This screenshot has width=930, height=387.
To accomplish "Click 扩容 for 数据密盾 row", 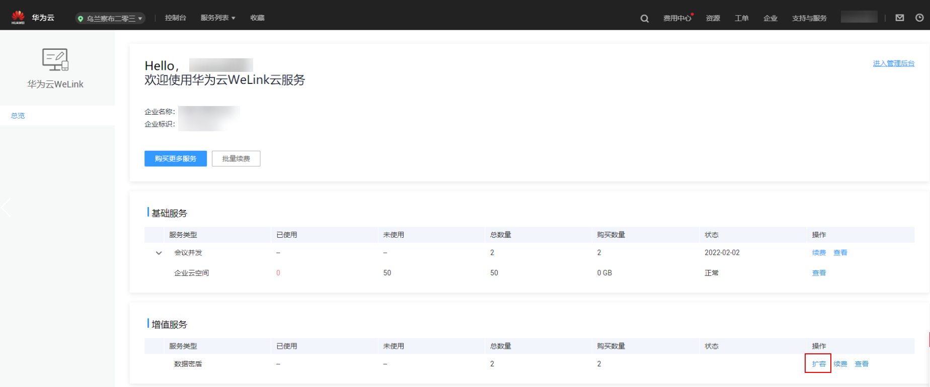I will tap(819, 364).
